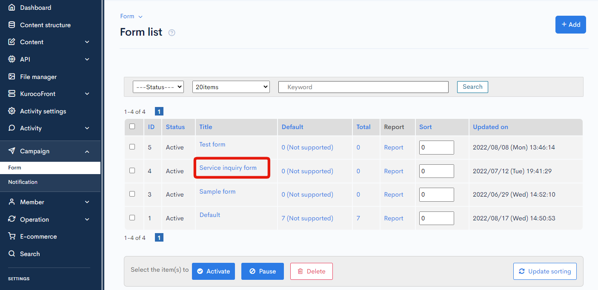Sort by the Status column header

(x=175, y=127)
